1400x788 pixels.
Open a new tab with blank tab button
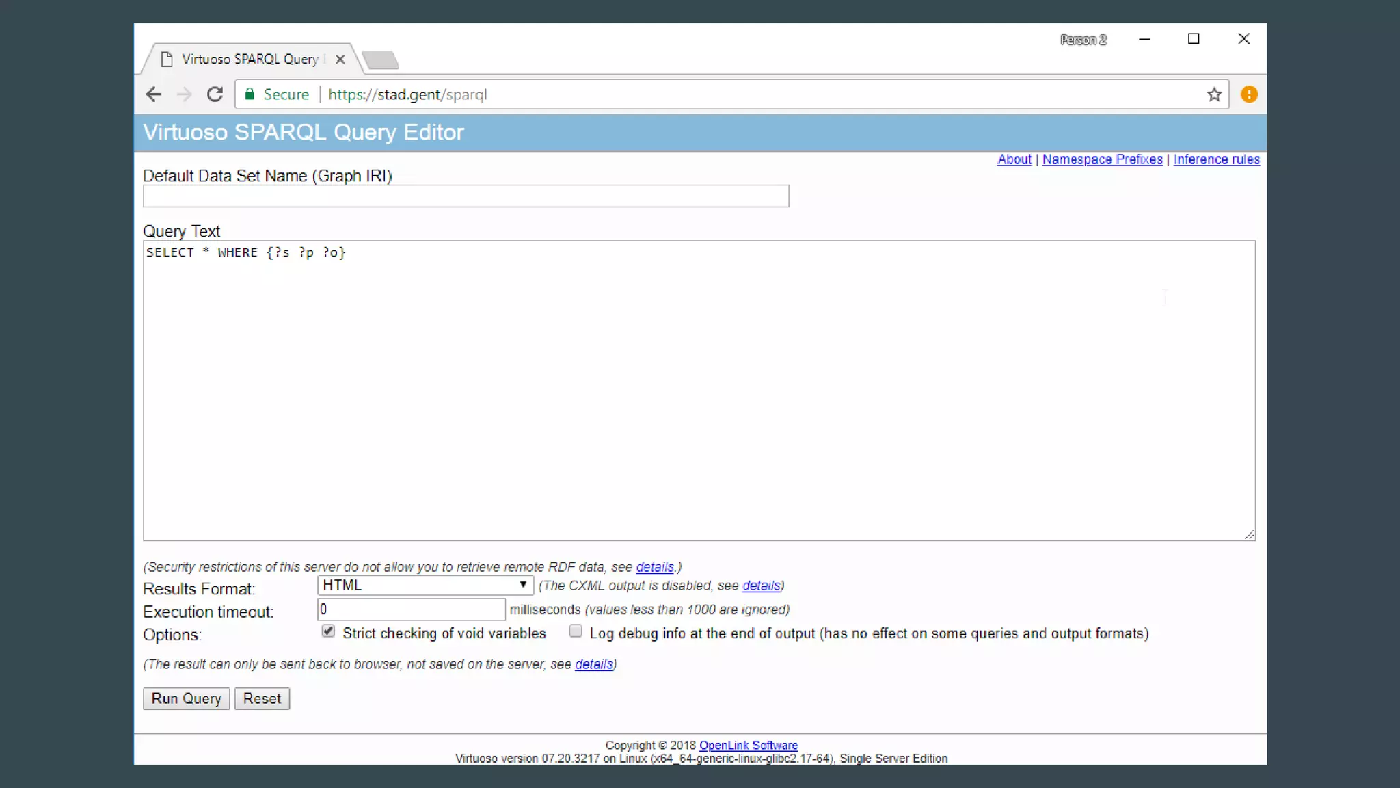click(380, 60)
